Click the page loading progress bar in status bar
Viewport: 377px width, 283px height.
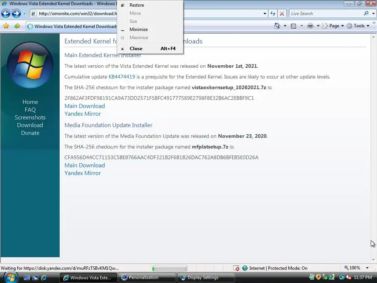click(169, 268)
